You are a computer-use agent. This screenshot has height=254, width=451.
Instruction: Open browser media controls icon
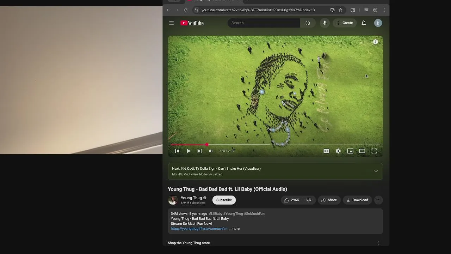[366, 10]
